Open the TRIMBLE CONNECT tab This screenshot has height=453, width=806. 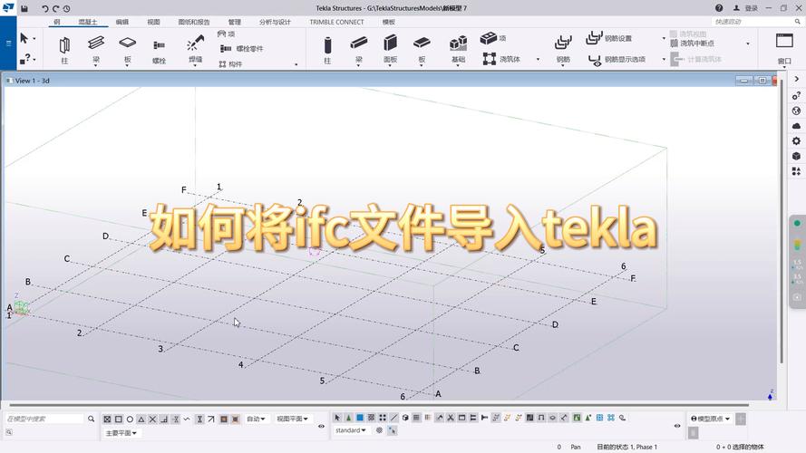336,22
